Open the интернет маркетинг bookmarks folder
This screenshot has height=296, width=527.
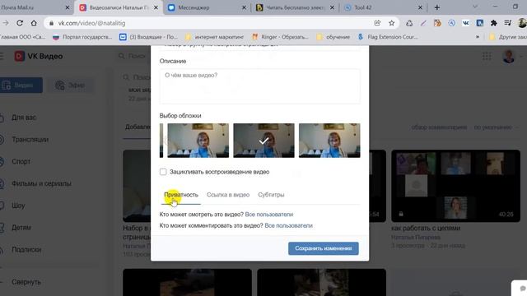(x=214, y=37)
